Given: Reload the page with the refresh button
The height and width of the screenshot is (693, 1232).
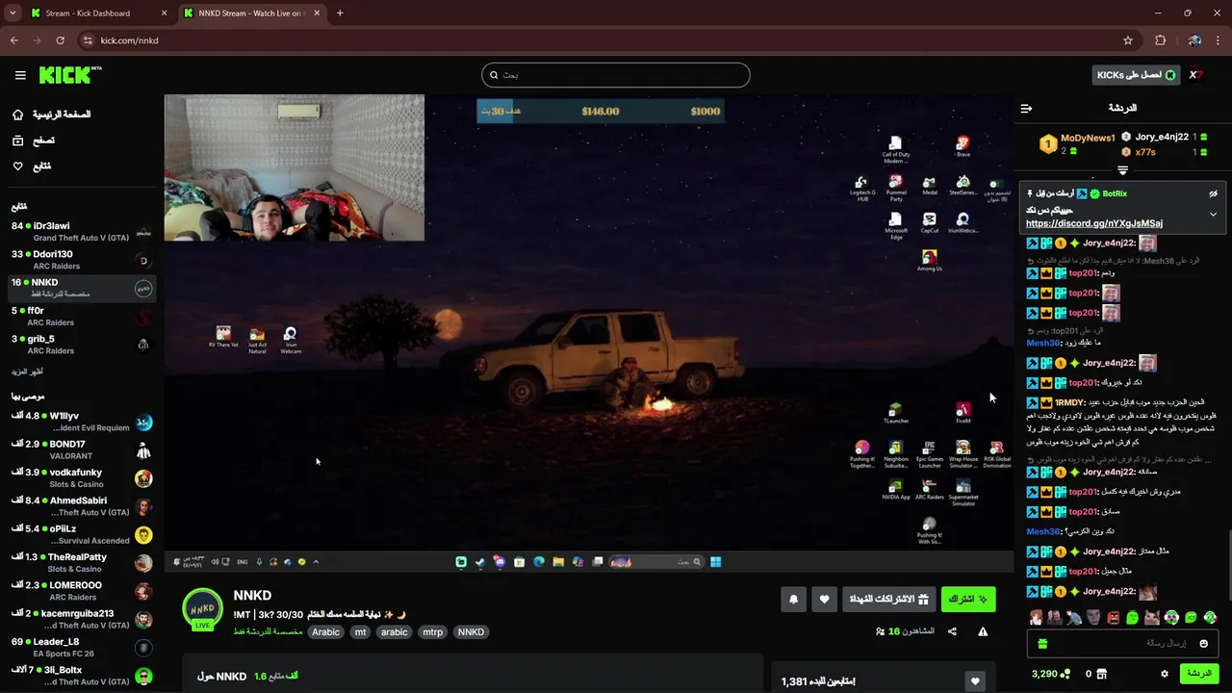Looking at the screenshot, I should (x=60, y=40).
